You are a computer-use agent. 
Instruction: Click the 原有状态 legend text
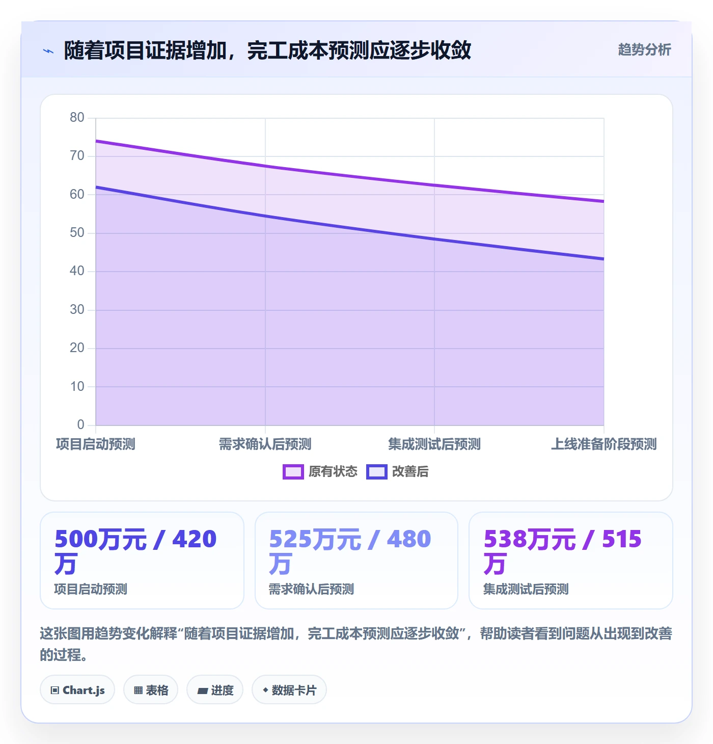(x=333, y=472)
